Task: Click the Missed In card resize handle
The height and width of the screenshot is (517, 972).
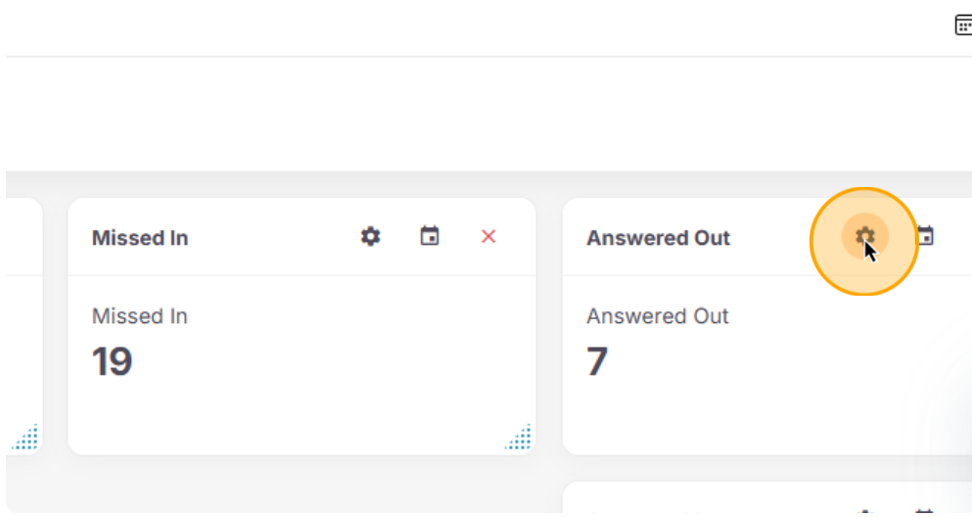Action: coord(519,438)
